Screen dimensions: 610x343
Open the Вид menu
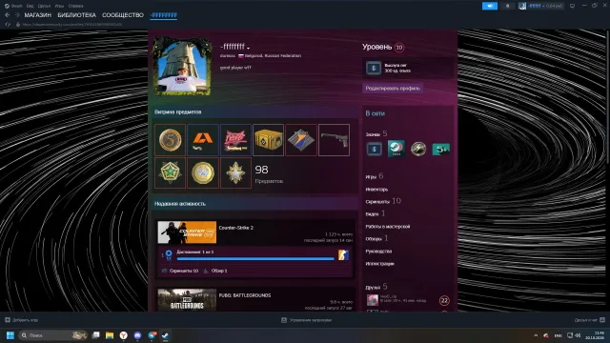30,6
